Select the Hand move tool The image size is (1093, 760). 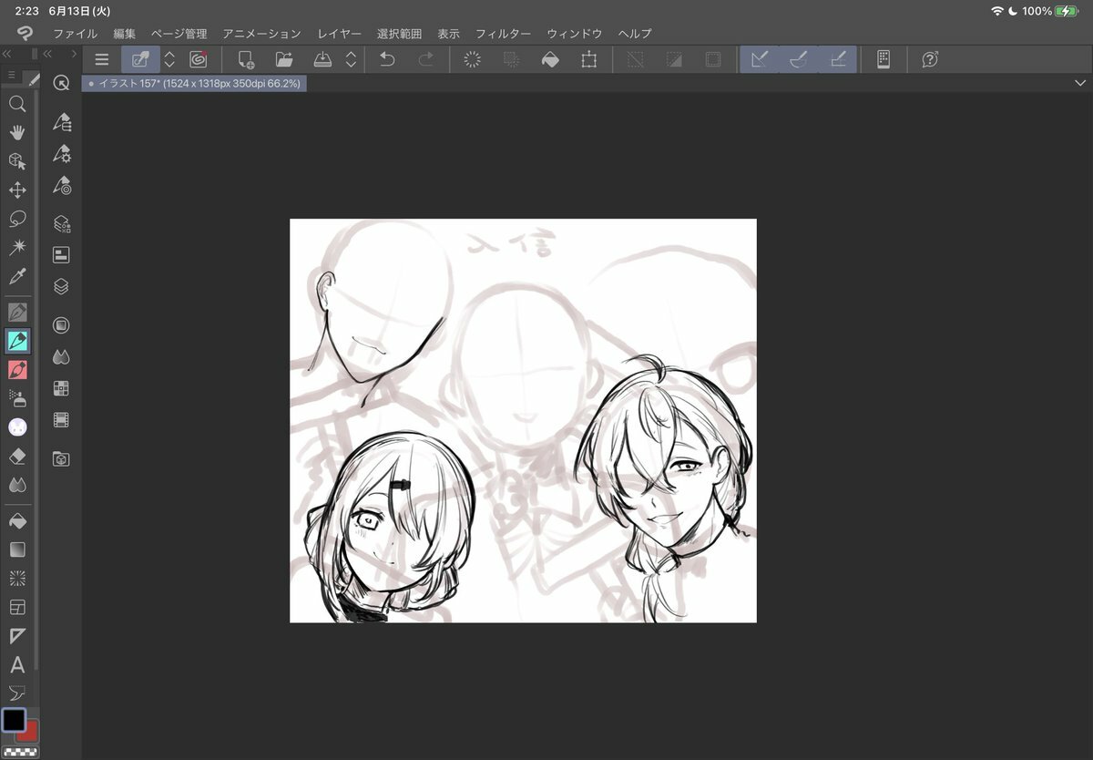click(17, 133)
